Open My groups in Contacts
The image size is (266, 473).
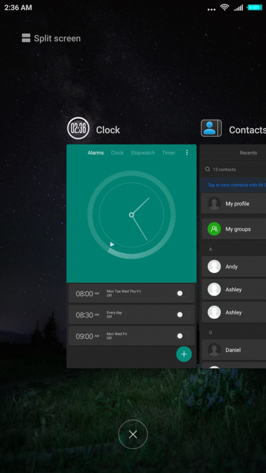233,229
